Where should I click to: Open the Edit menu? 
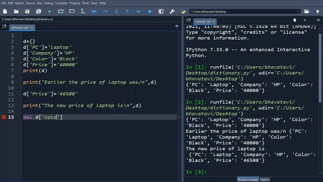click(x=10, y=3)
